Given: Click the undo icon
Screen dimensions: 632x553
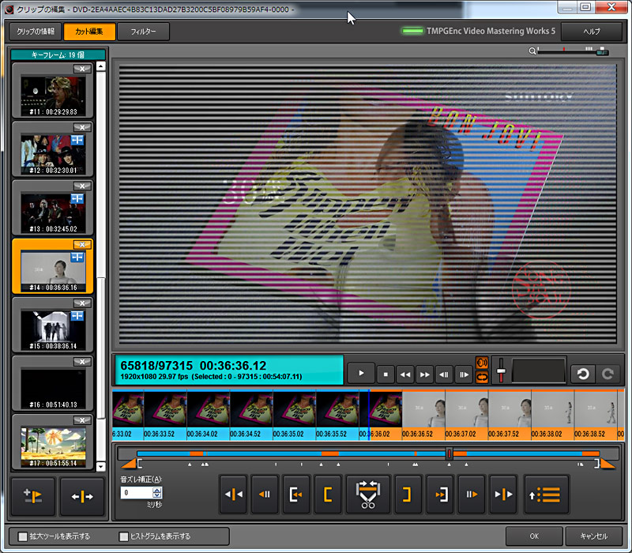Looking at the screenshot, I should 583,374.
